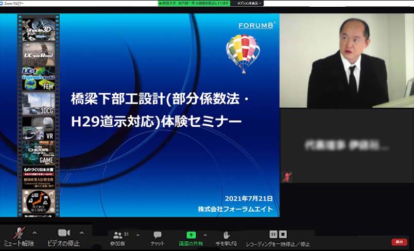Select the ものづくり日本大賞 thumbnail
The image size is (414, 251).
tap(39, 177)
